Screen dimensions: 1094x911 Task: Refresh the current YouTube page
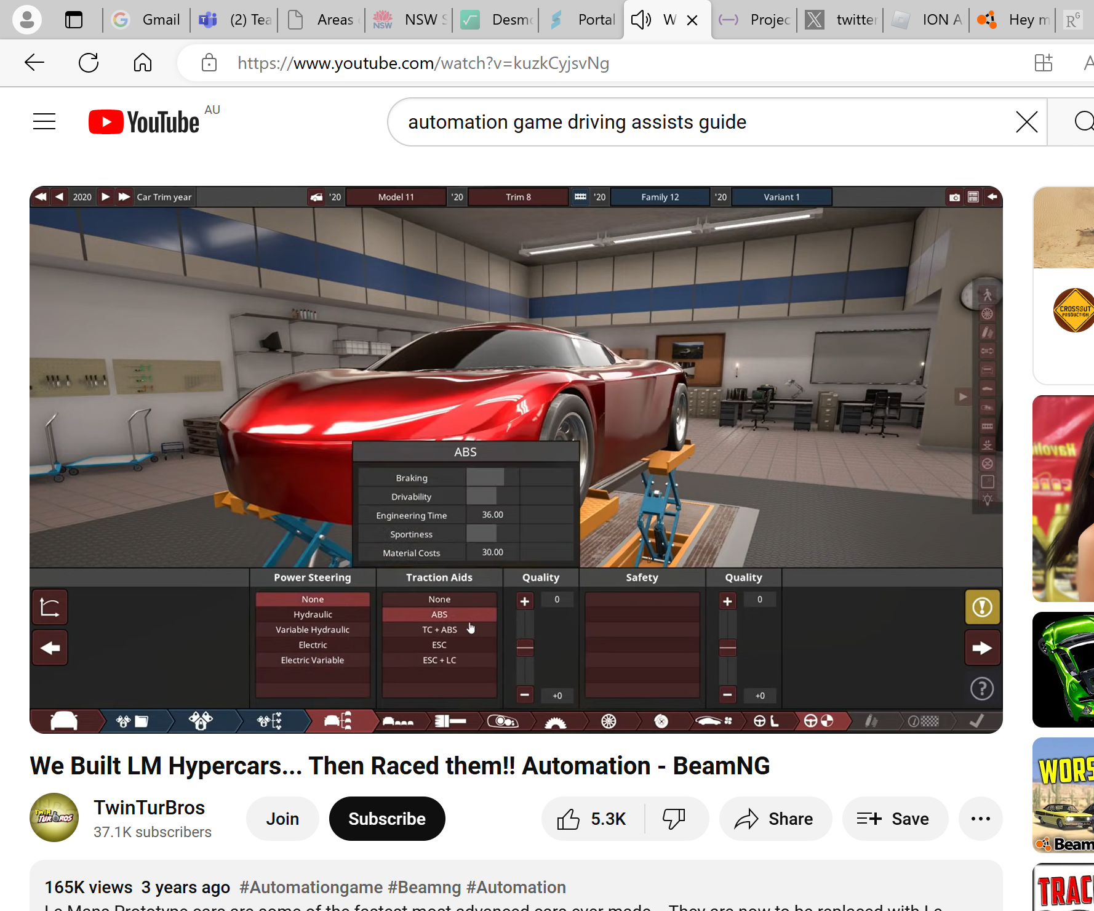[89, 63]
